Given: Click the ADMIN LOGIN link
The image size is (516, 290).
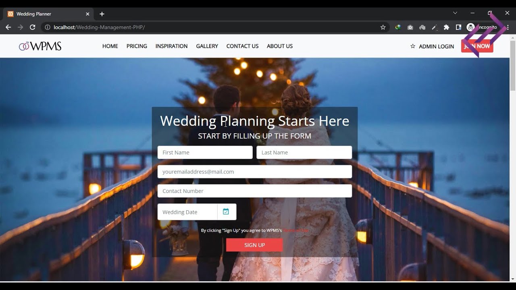Looking at the screenshot, I should (436, 46).
